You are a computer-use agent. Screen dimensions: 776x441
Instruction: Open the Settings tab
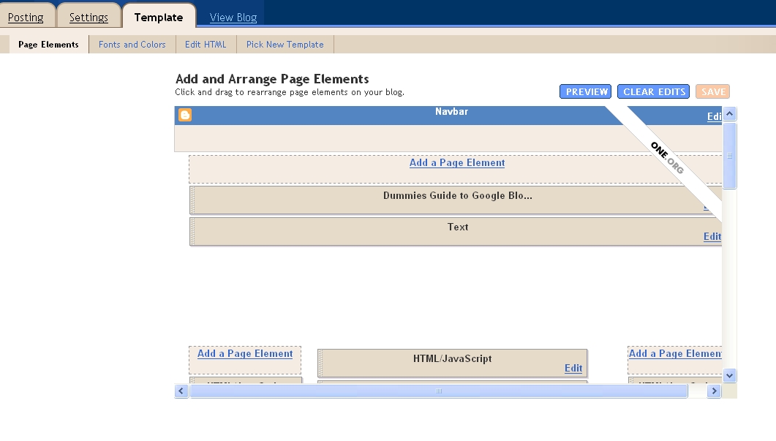pyautogui.click(x=88, y=18)
